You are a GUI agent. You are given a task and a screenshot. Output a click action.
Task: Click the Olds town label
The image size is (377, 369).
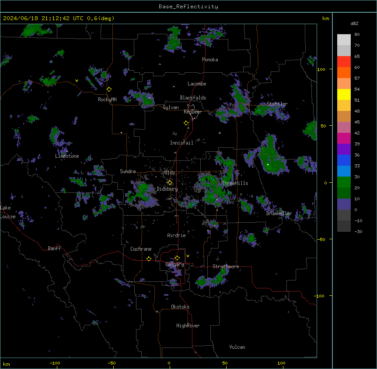[x=170, y=173]
